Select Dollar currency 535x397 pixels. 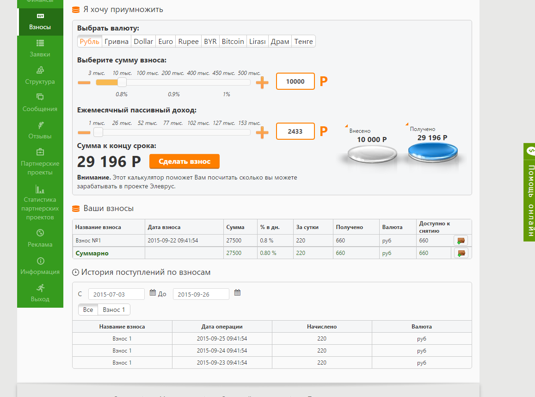point(143,42)
